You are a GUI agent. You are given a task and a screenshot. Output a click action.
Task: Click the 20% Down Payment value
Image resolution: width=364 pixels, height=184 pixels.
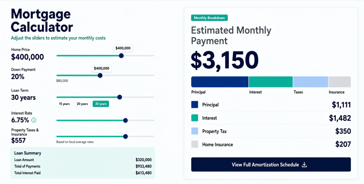tap(18, 77)
